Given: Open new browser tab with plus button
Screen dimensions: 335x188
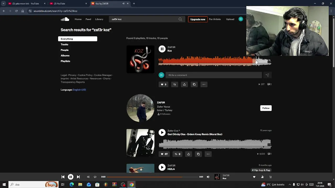Looking at the screenshot, I should 134,4.
